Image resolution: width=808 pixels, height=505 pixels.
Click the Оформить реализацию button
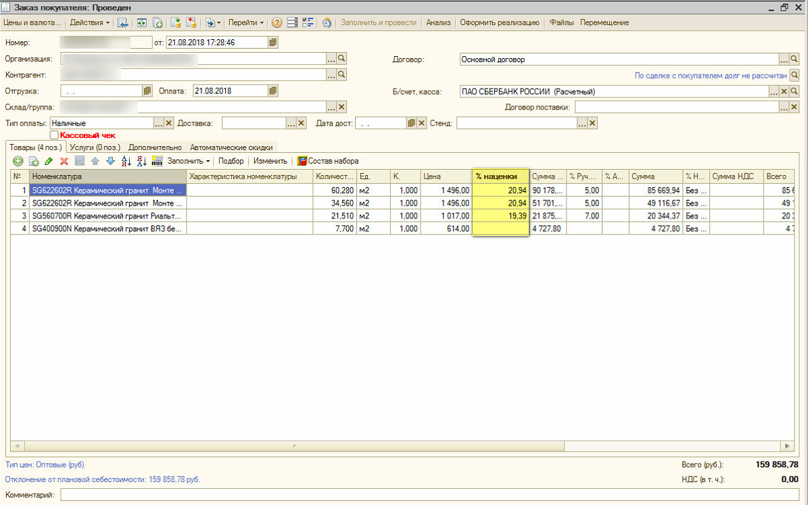tap(499, 22)
